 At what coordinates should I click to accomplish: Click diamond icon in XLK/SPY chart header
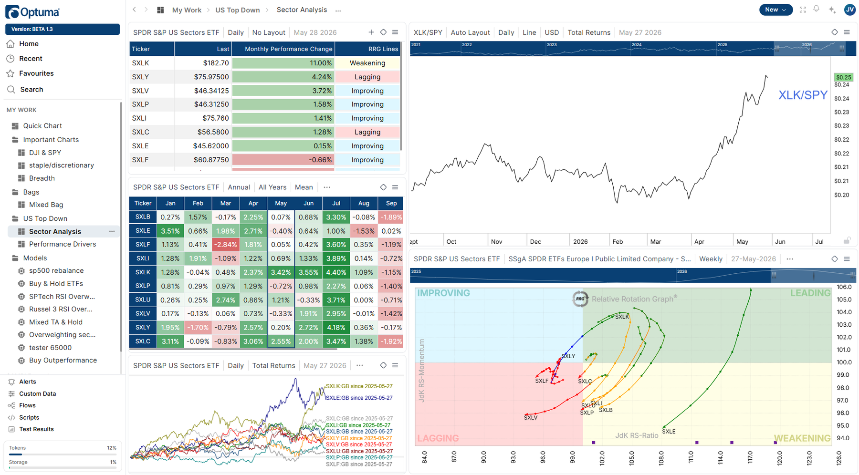[835, 32]
